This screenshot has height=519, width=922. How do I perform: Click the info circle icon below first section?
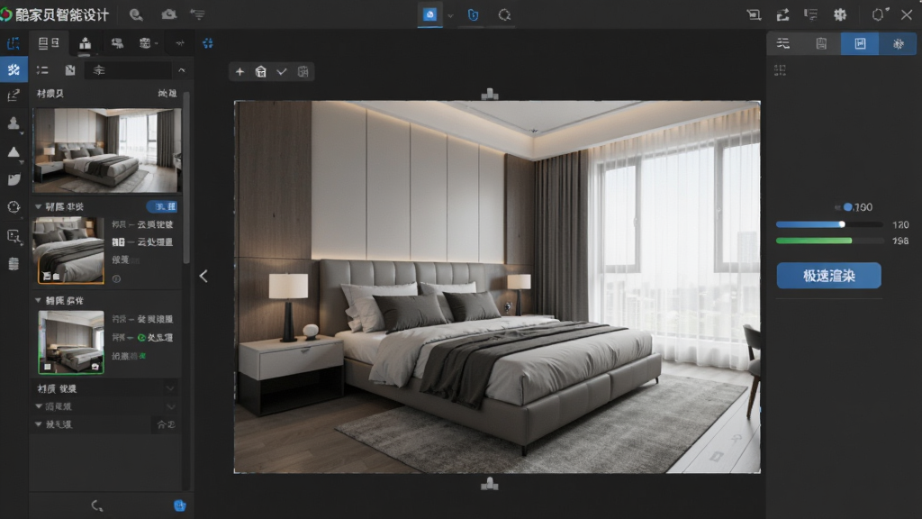click(x=116, y=279)
